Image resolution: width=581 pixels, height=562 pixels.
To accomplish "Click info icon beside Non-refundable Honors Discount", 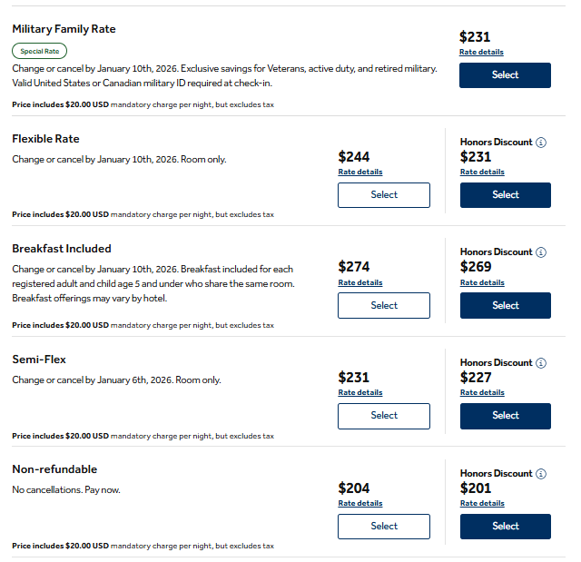I will (541, 474).
